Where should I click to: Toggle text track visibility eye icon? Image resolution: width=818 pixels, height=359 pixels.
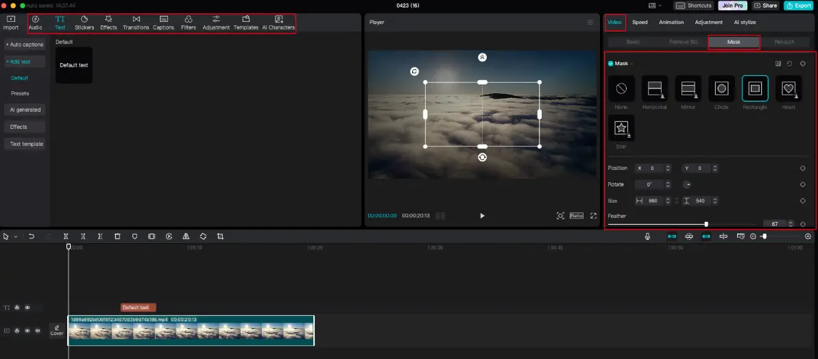click(27, 308)
